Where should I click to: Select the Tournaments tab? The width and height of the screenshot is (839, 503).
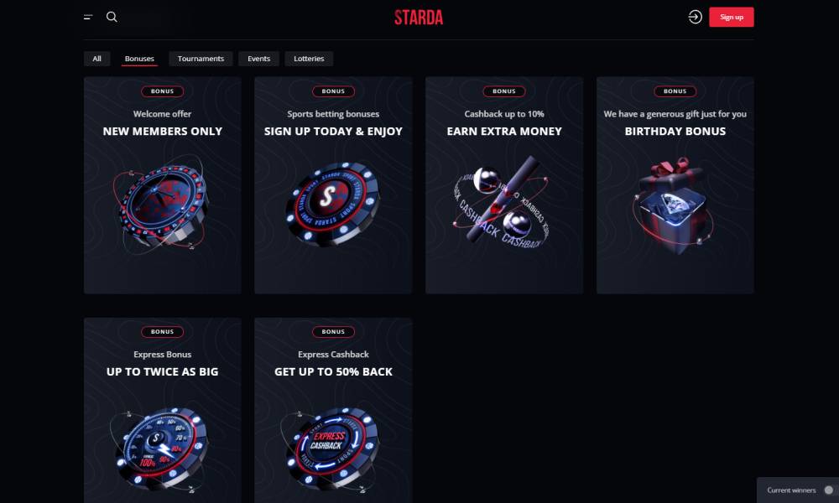point(201,59)
